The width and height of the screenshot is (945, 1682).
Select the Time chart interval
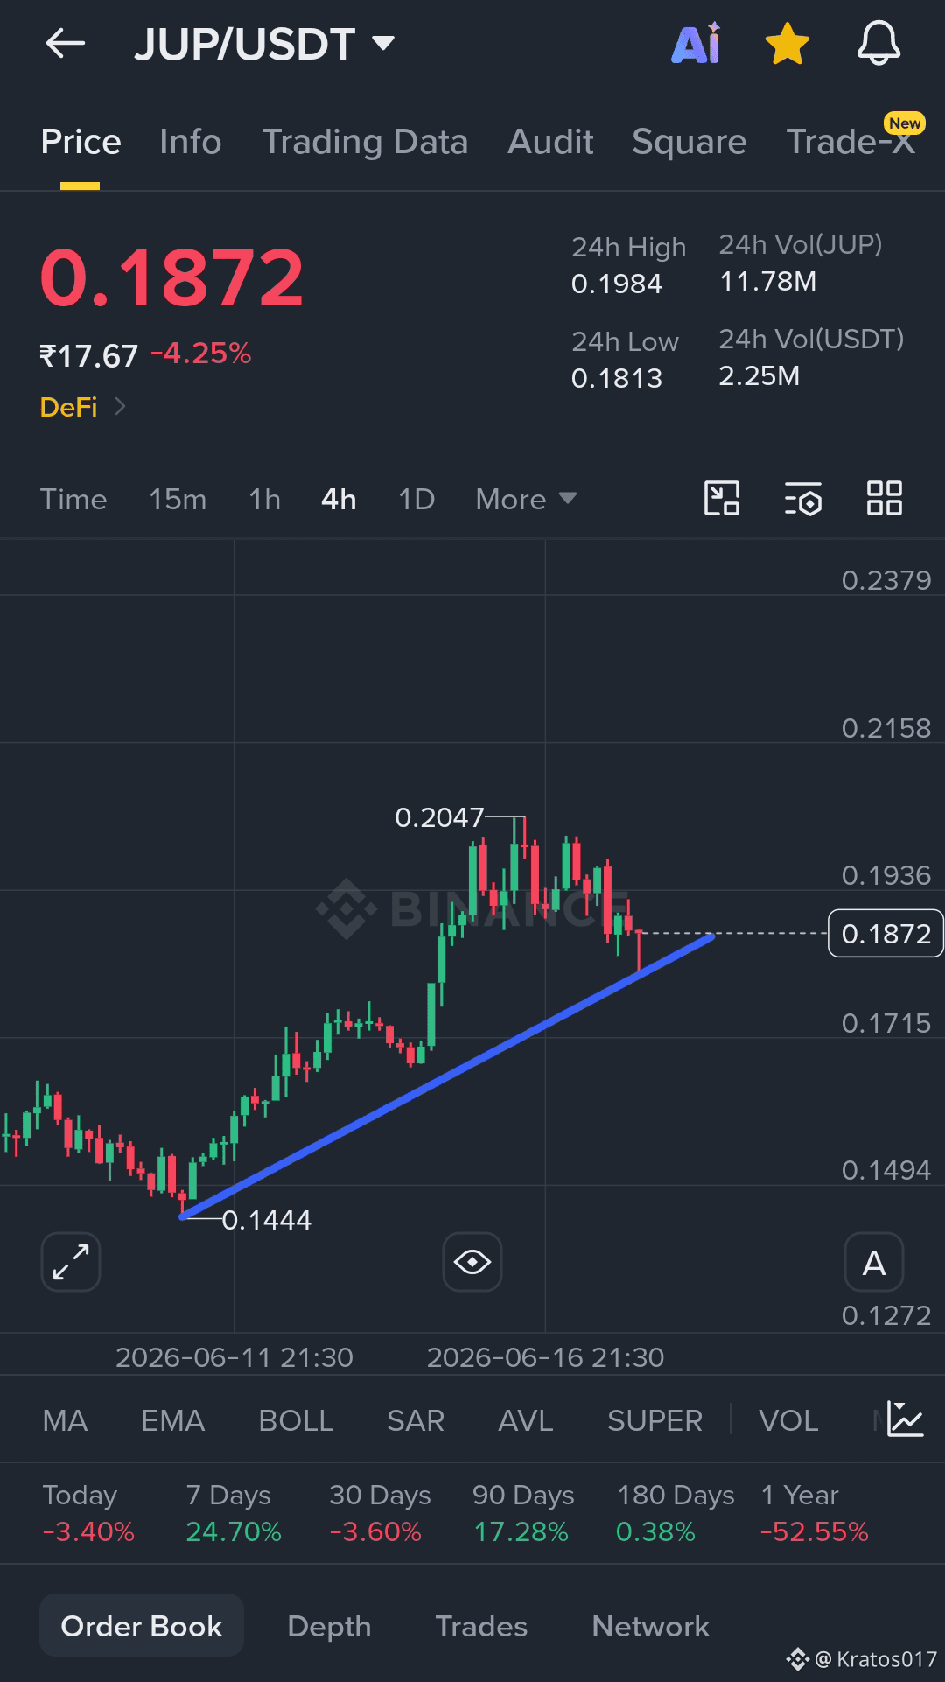tap(73, 499)
